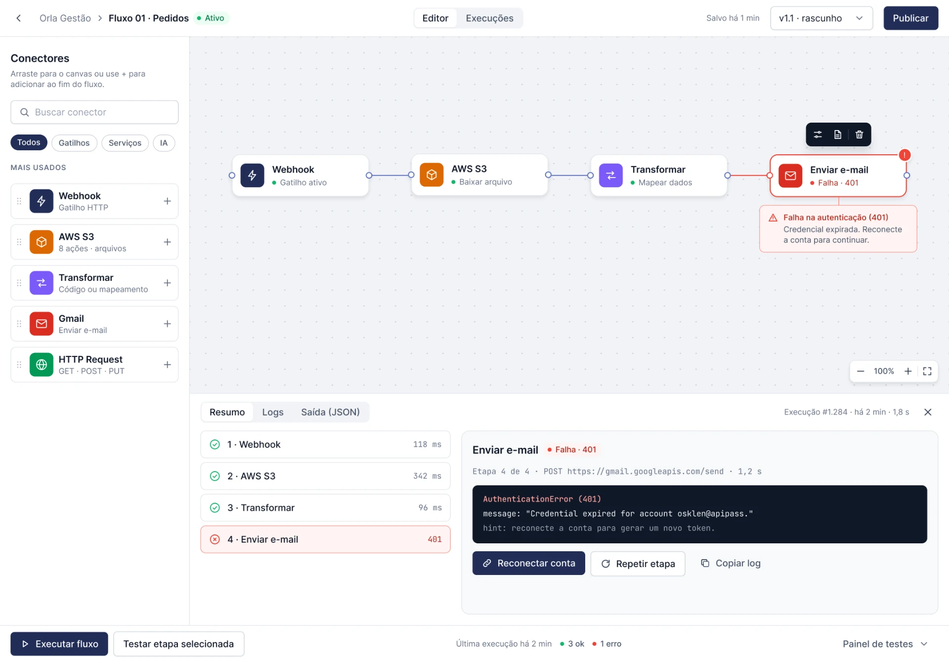Add Transformar connector with plus icon

[168, 283]
